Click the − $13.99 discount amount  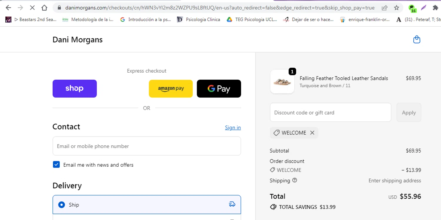click(x=411, y=170)
